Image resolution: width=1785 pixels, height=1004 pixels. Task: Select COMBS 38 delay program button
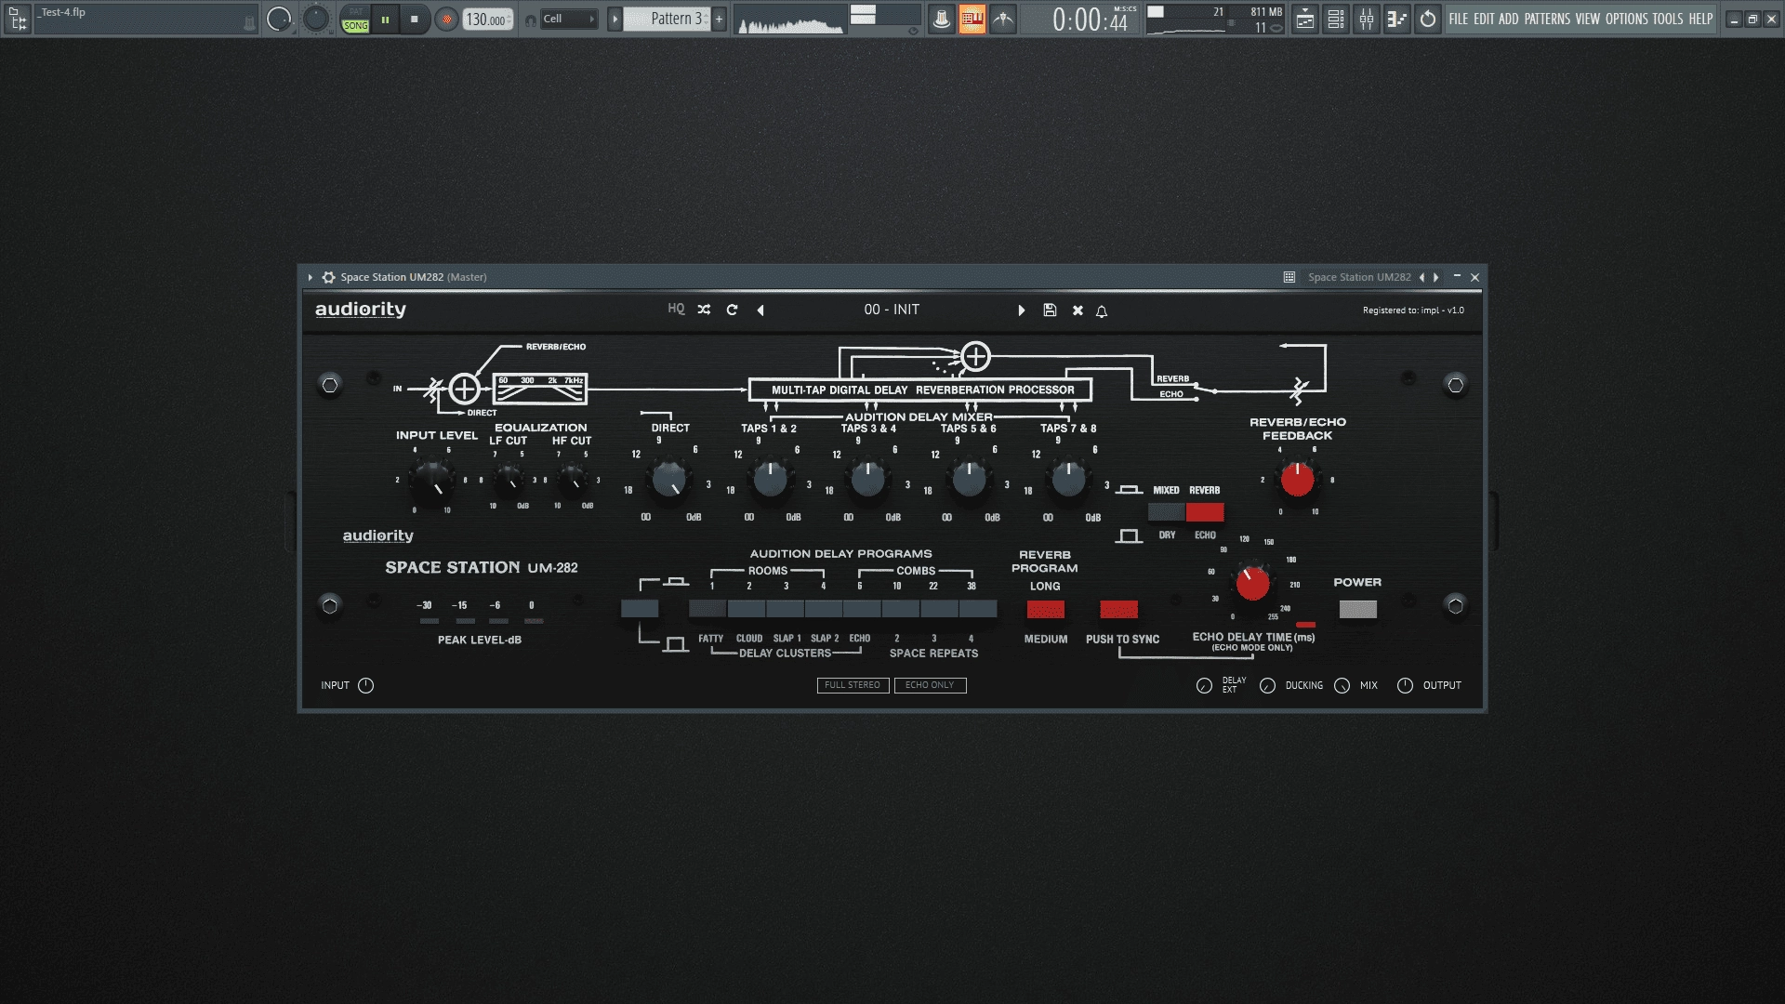click(x=978, y=610)
